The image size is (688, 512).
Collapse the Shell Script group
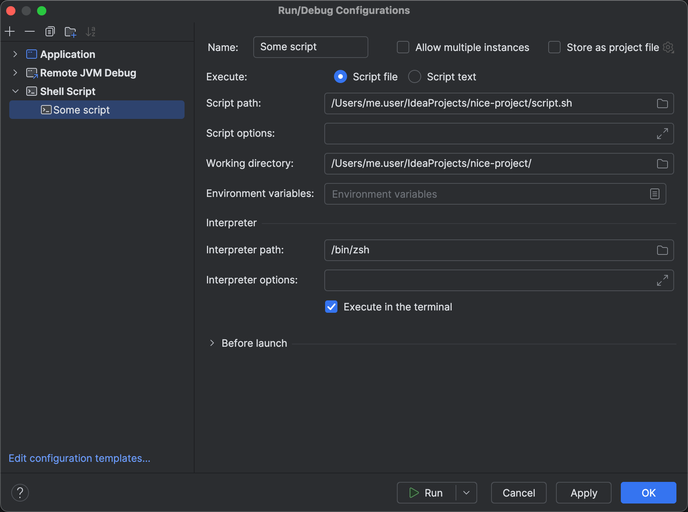point(15,91)
